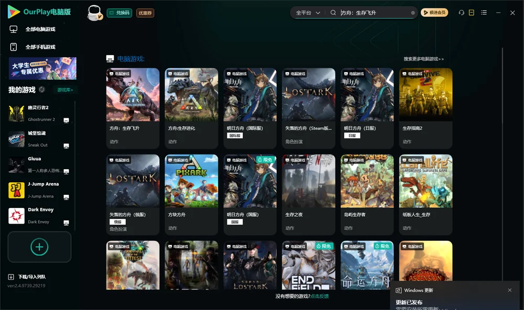Open the 明日方舟 (国际服) game card
Screen dimensions: 524x310
click(250, 108)
